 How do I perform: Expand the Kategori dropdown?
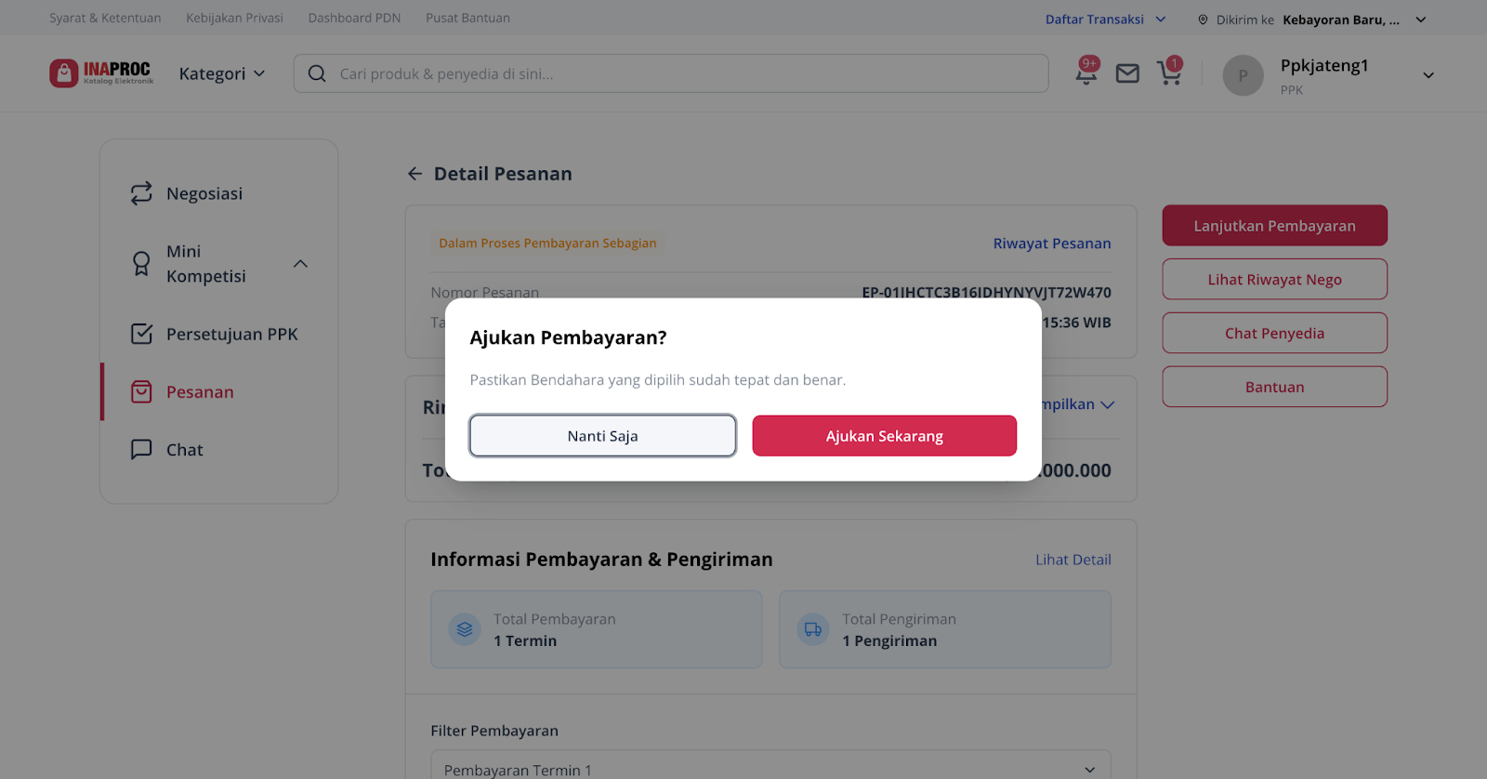point(222,73)
